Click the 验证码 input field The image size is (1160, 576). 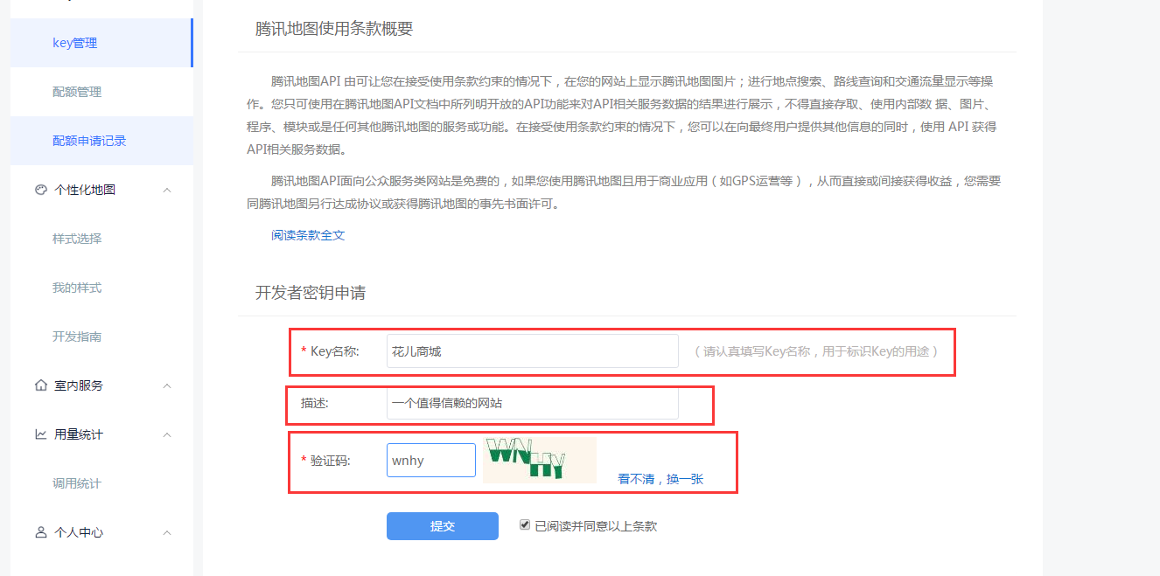[x=431, y=460]
